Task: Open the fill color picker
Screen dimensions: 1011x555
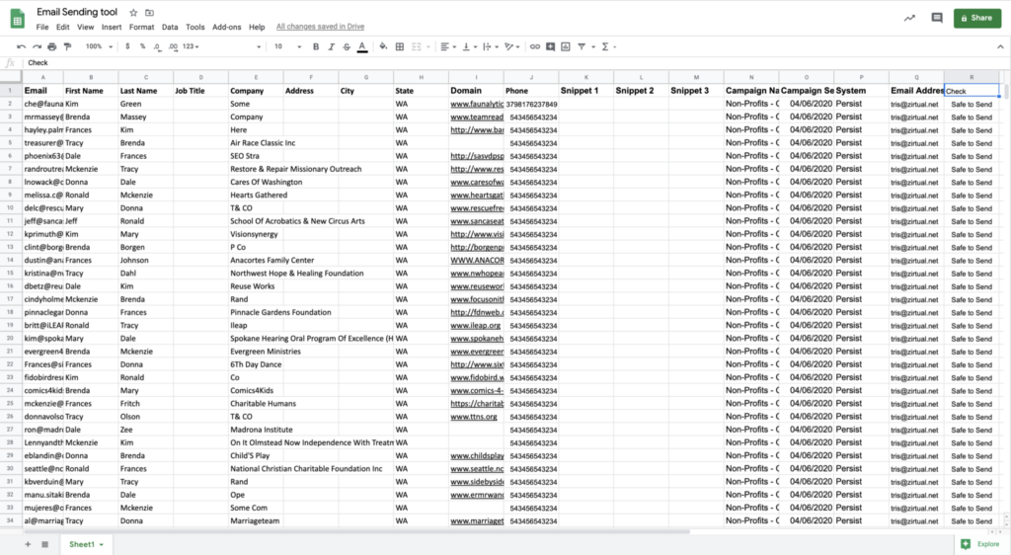Action: [384, 46]
